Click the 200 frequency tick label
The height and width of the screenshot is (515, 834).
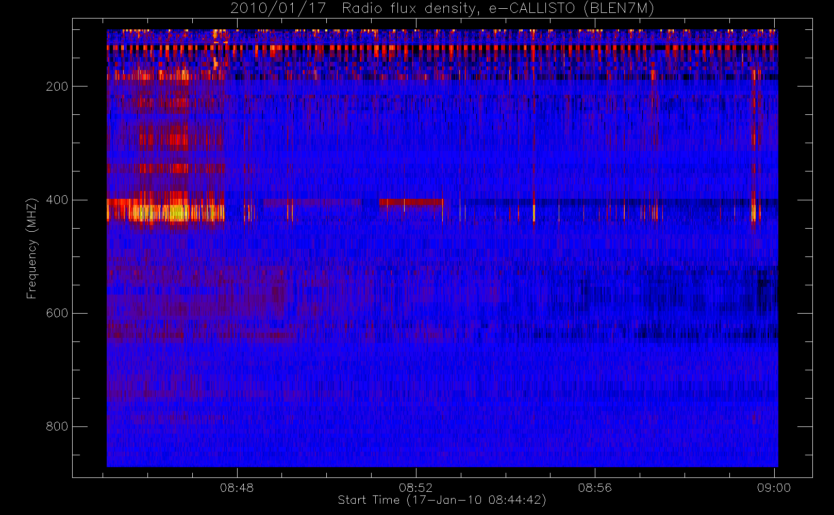point(57,87)
